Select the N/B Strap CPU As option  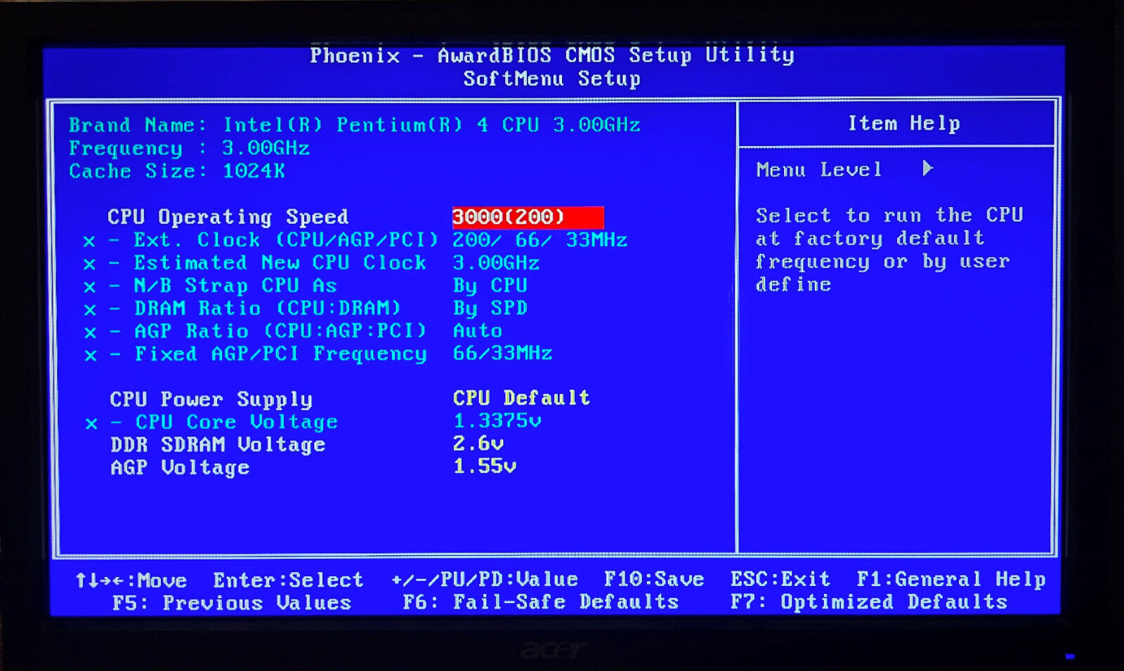[x=235, y=286]
